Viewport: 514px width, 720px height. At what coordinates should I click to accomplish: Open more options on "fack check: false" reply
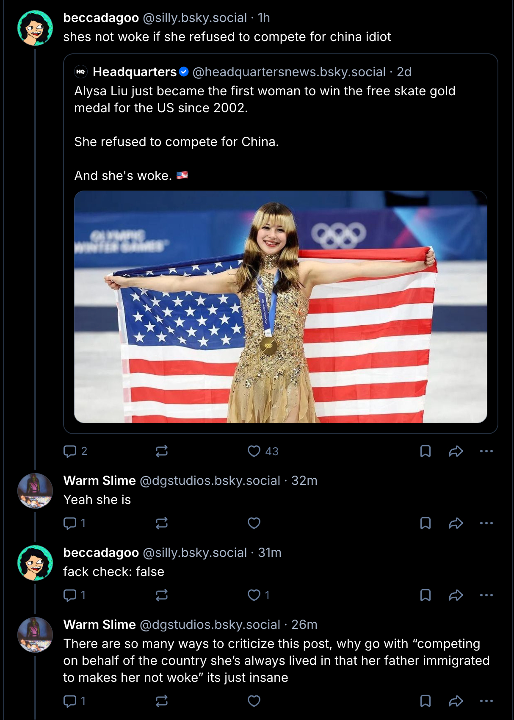486,595
